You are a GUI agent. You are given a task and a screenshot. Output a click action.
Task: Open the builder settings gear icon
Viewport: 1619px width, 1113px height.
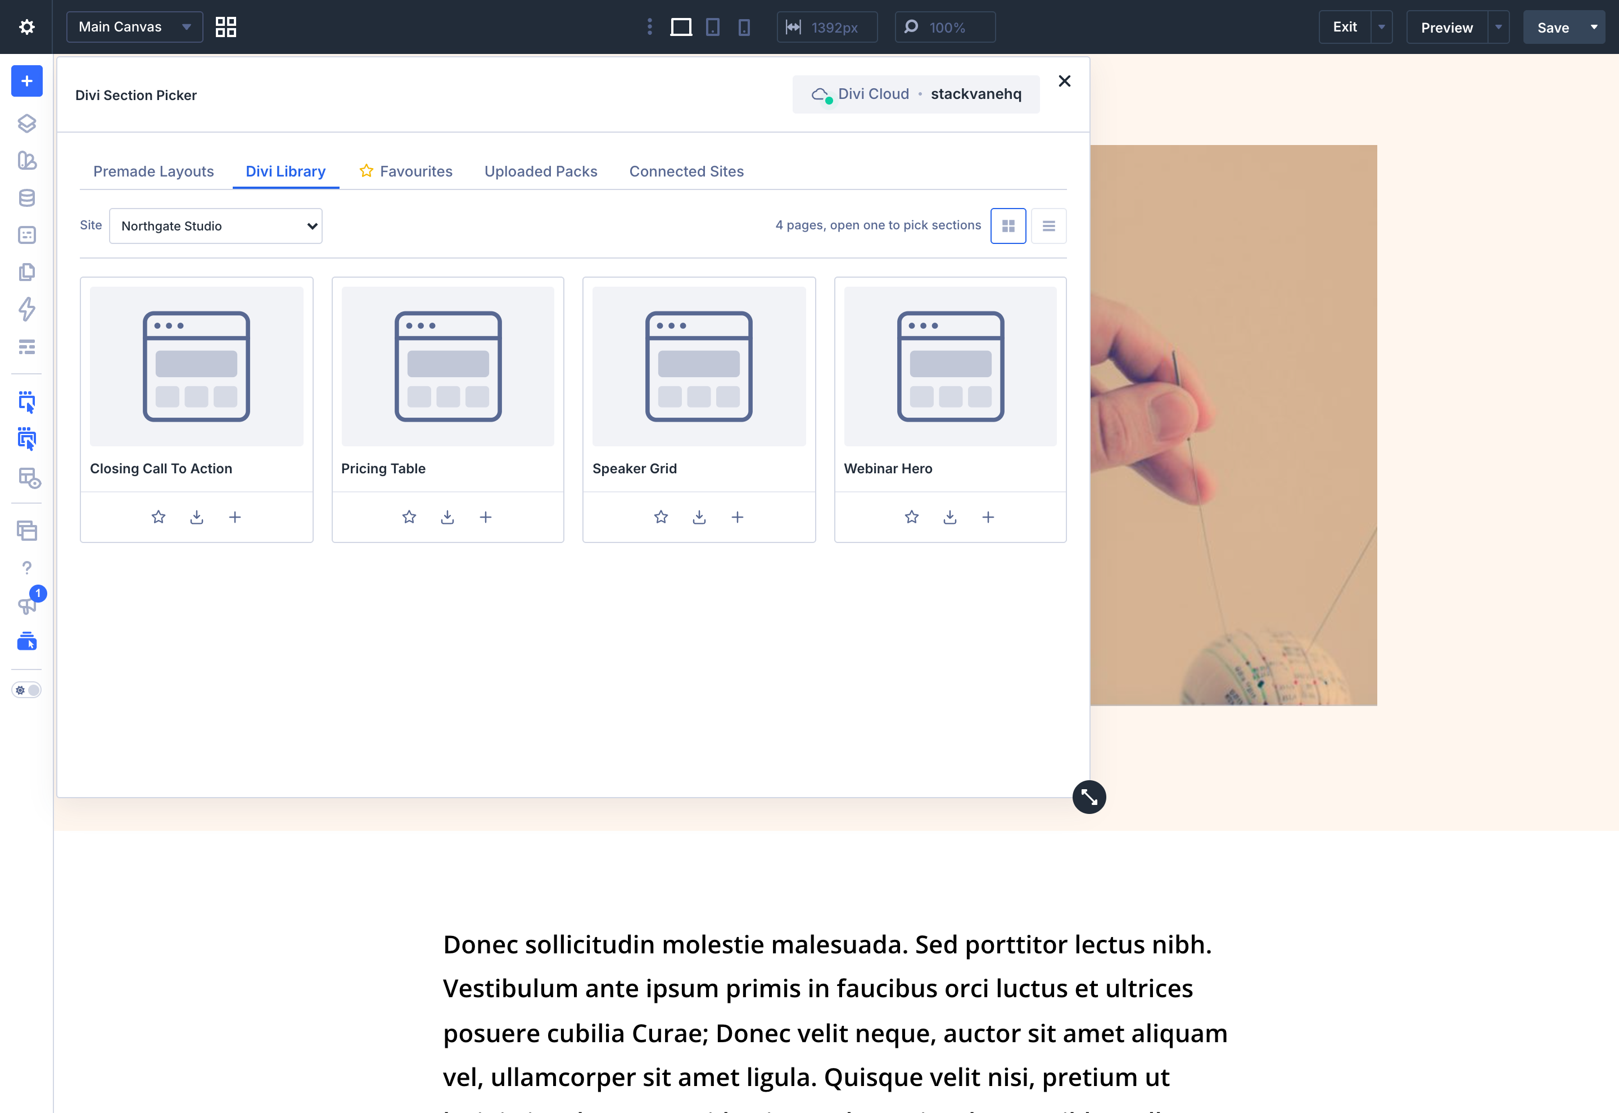click(26, 27)
